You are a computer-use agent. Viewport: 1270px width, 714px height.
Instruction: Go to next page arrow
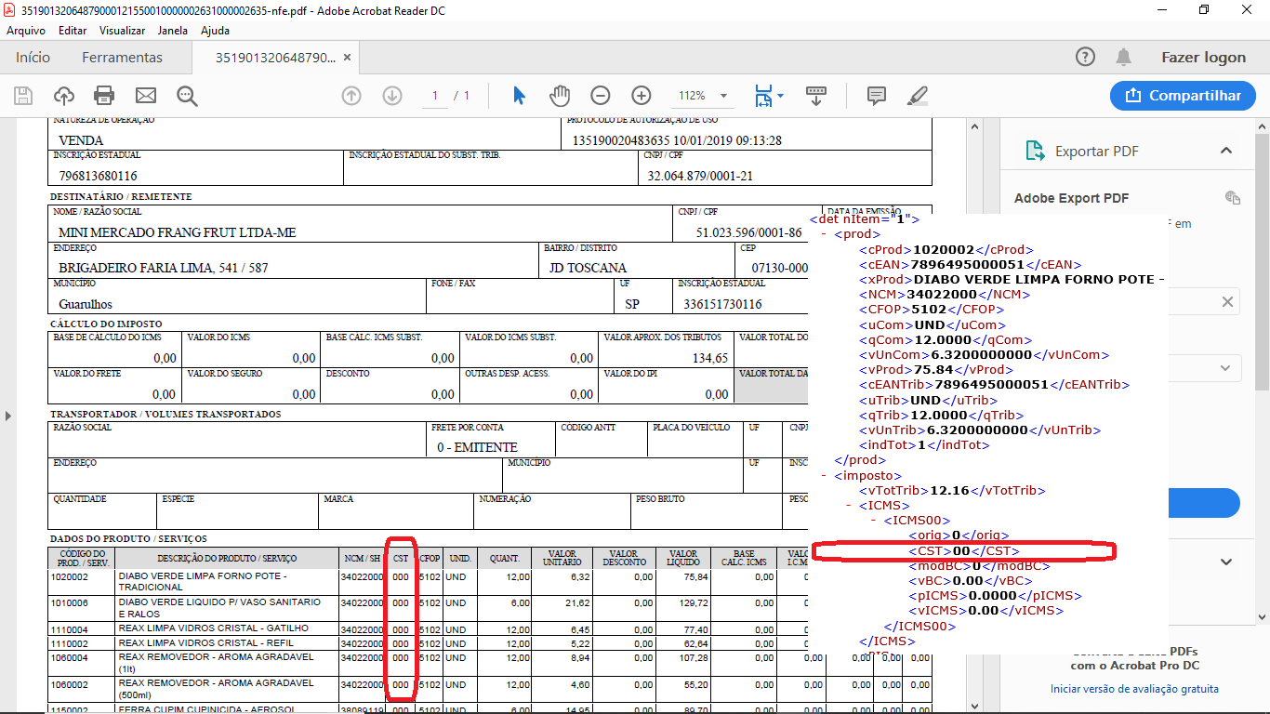pyautogui.click(x=391, y=95)
